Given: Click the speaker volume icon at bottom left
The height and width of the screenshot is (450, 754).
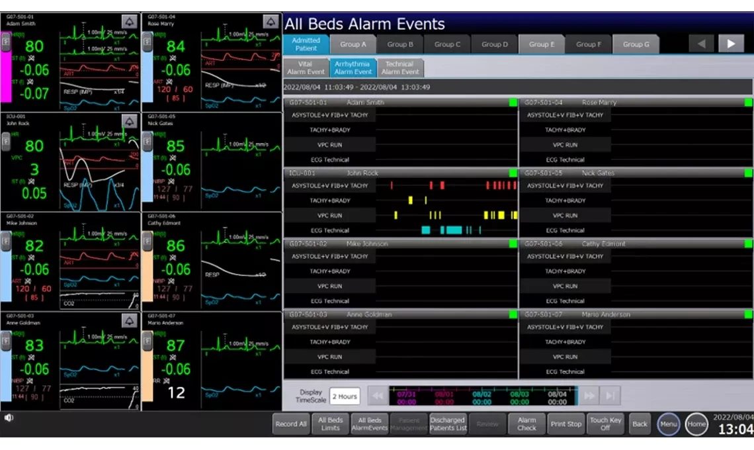Looking at the screenshot, I should point(9,418).
